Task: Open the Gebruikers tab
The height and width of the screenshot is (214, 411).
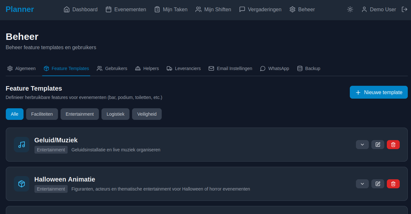Action: pos(112,68)
